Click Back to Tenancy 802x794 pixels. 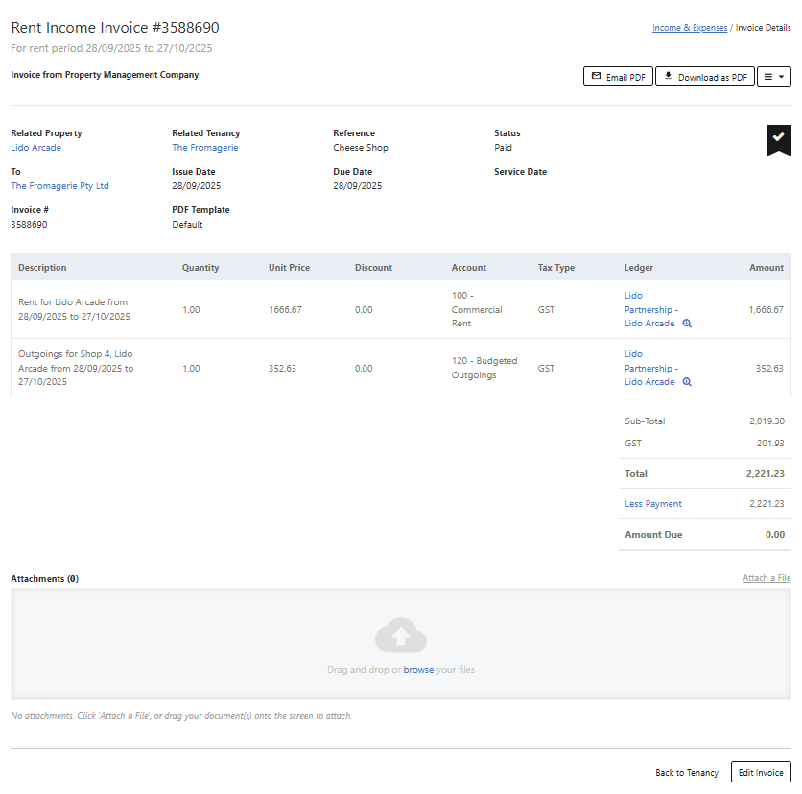[x=686, y=773]
